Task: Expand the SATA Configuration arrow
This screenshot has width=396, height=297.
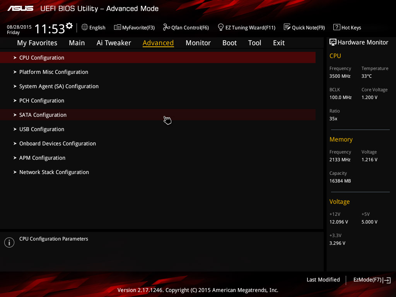Action: [15, 115]
